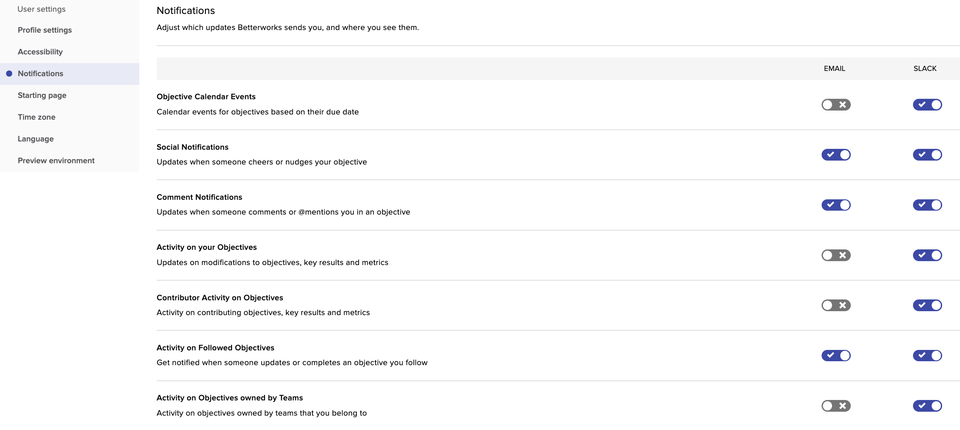Viewport: 960px width, 430px height.
Task: Enable email for Objectives owned by Teams
Action: [836, 406]
